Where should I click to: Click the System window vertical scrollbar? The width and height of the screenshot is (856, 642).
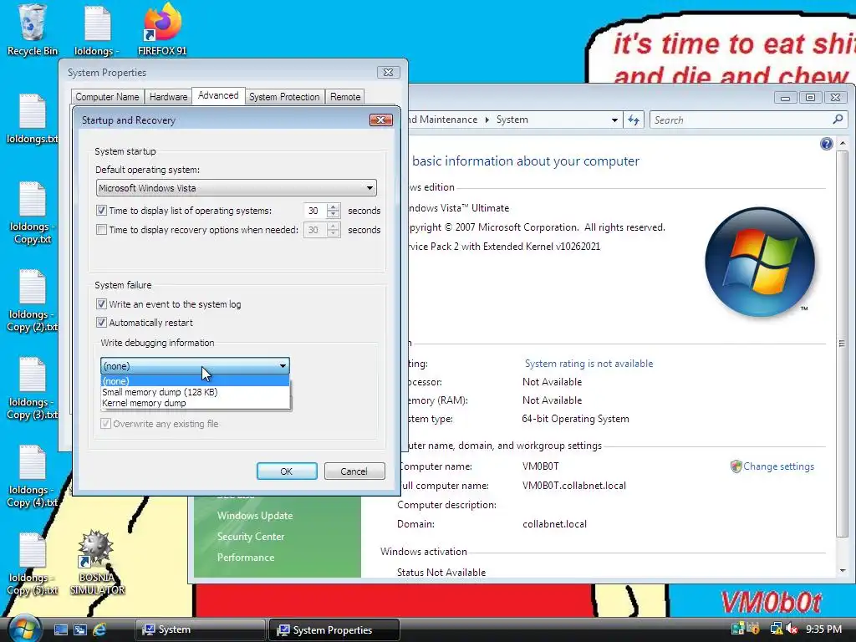pyautogui.click(x=843, y=343)
